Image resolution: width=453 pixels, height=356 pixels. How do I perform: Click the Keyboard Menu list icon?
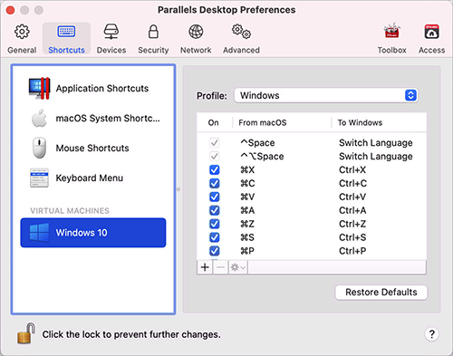[x=39, y=178]
